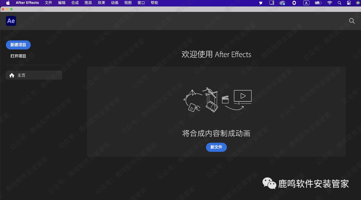The image size is (361, 200).
Task: Open the 文件 menu
Action: [x=48, y=3]
